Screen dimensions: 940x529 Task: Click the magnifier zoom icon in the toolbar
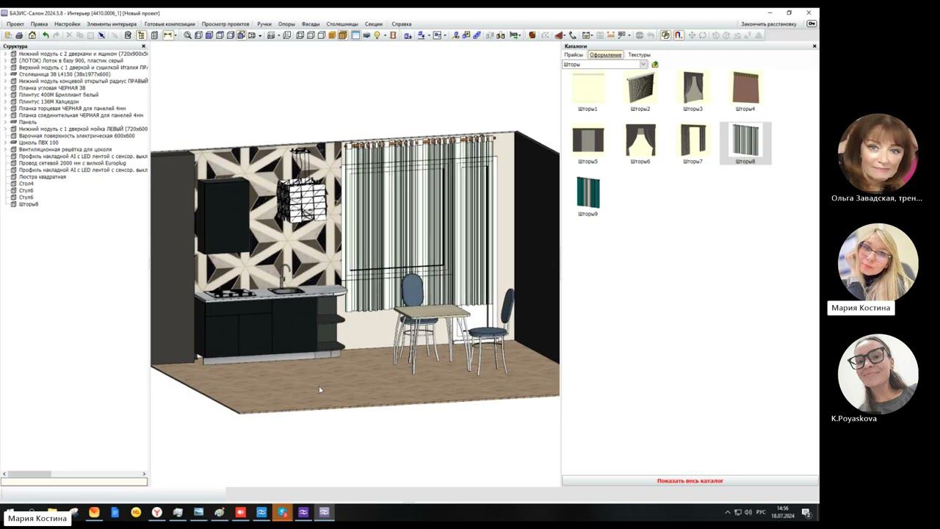188,35
